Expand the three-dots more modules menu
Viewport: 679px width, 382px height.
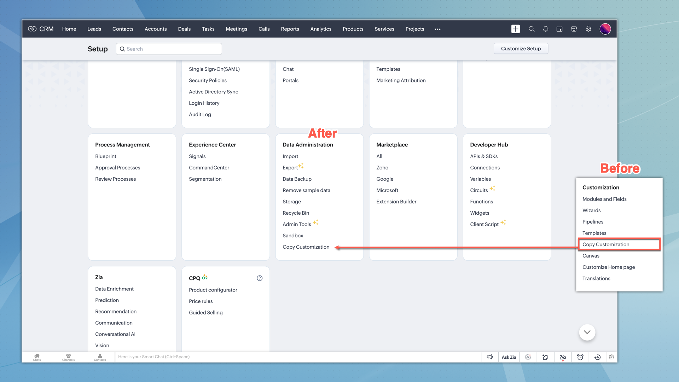tap(437, 29)
